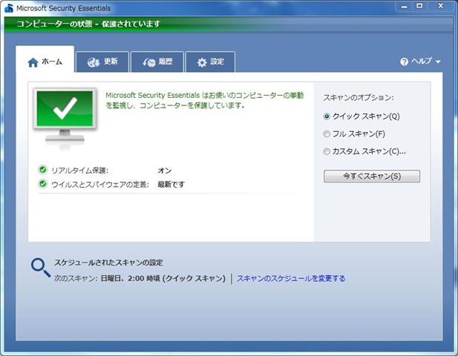
Task: Click the スキャンのオプション: label
Action: point(359,98)
